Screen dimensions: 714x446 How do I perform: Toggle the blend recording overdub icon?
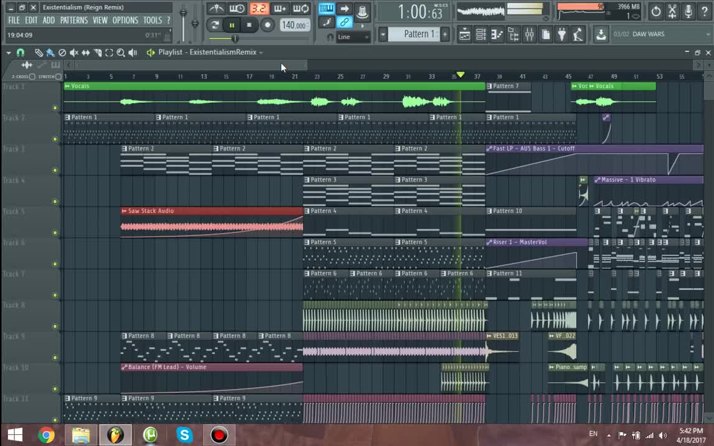coord(280,8)
